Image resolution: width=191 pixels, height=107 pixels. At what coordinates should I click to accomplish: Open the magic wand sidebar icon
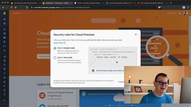(x=4, y=100)
